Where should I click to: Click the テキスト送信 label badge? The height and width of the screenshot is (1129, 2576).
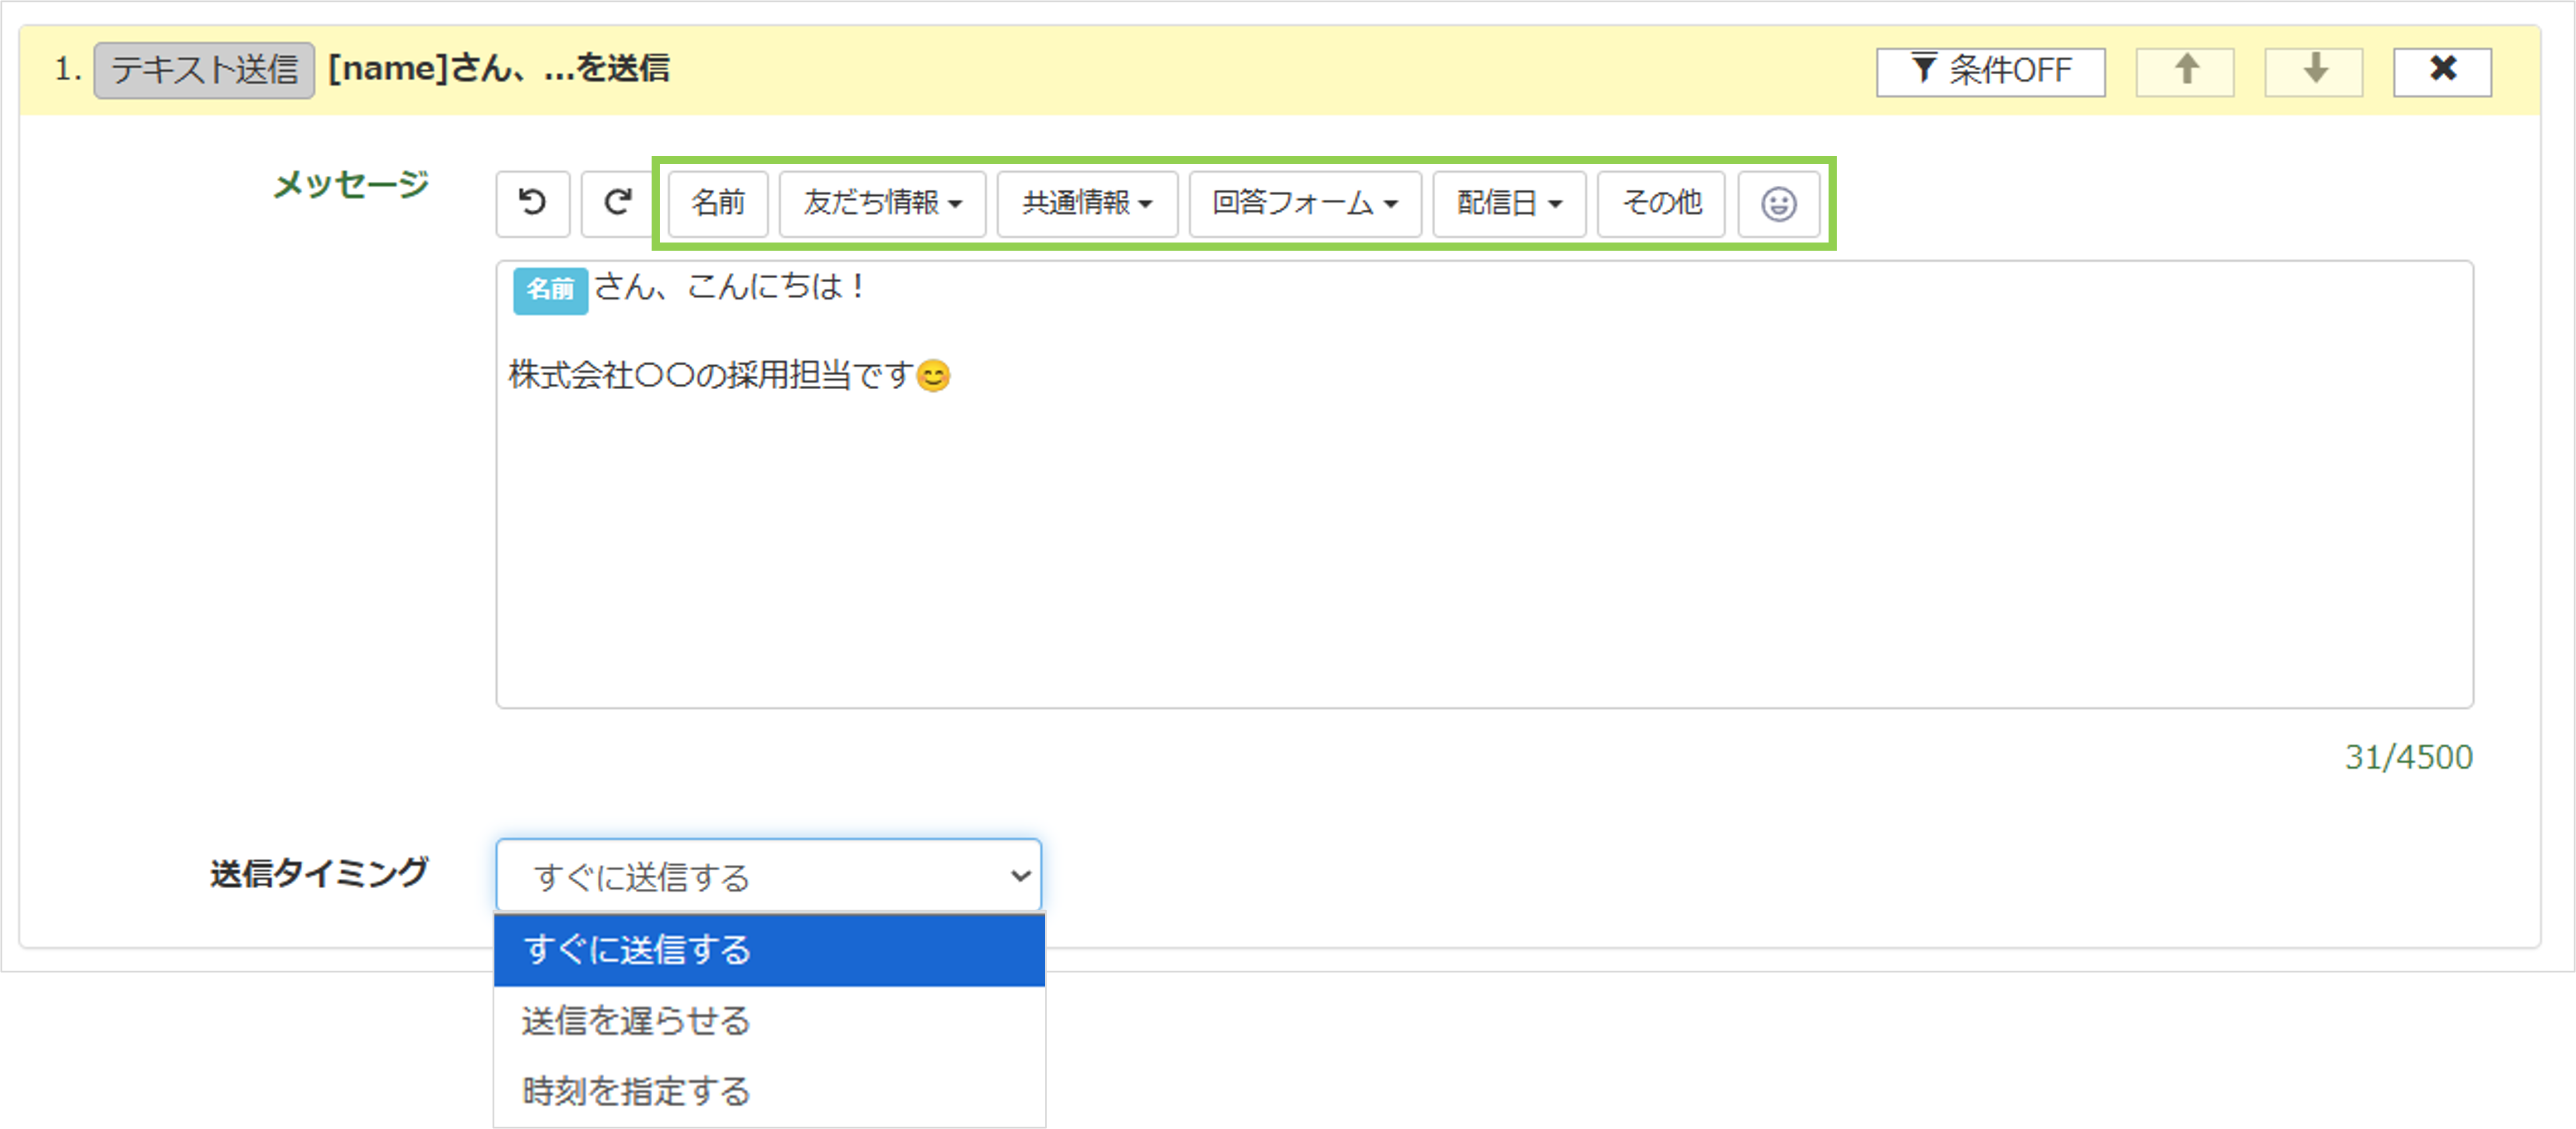(x=204, y=70)
